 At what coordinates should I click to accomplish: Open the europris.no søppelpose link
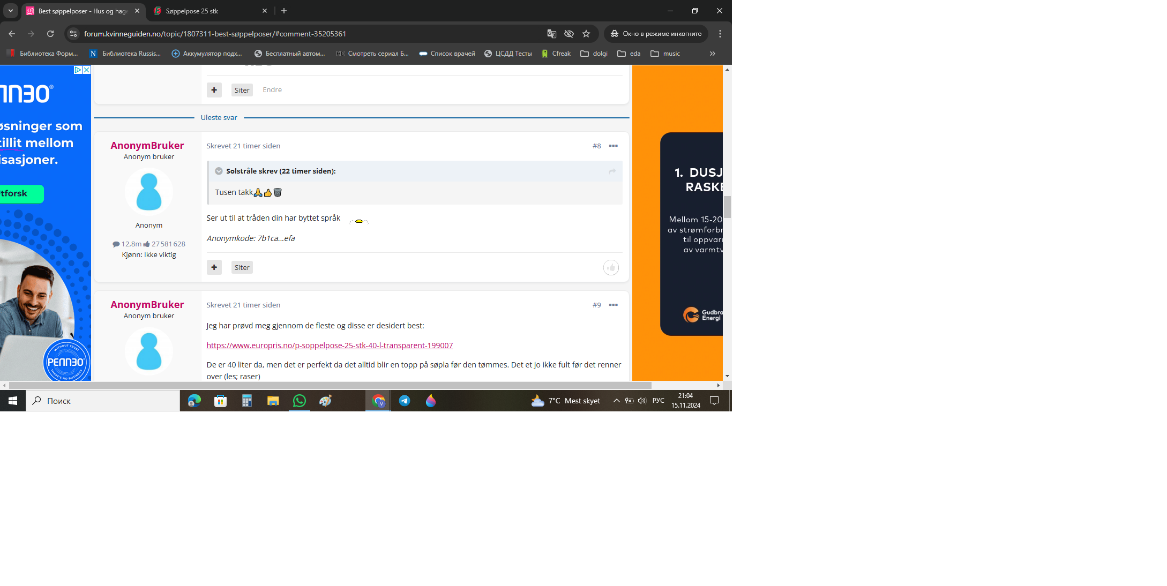(x=330, y=345)
